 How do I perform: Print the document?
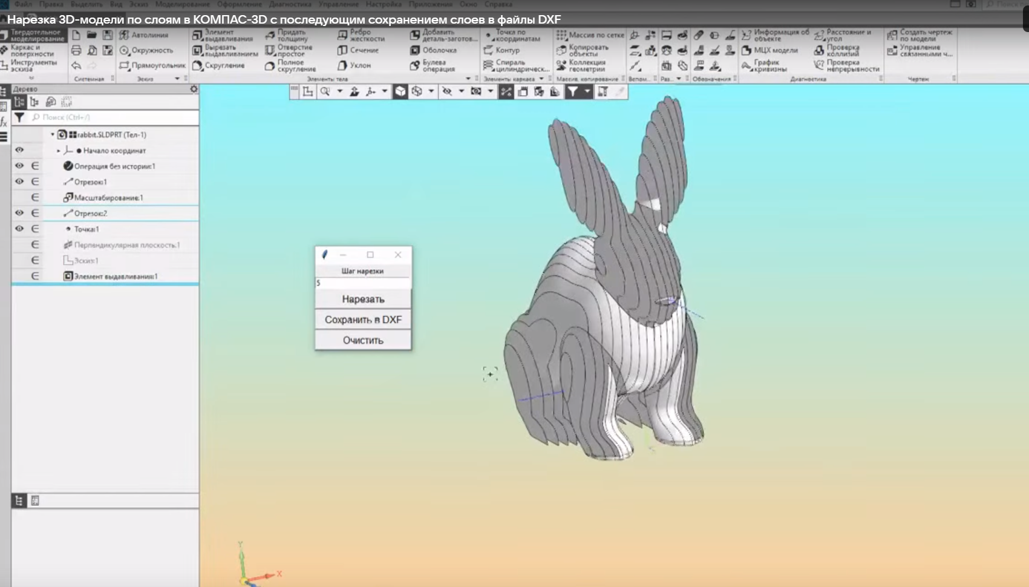(x=76, y=50)
